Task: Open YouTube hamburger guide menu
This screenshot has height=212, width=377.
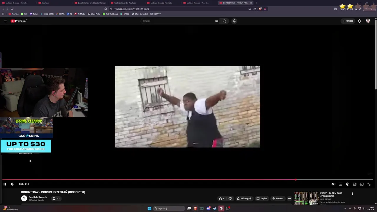Action: coord(5,21)
